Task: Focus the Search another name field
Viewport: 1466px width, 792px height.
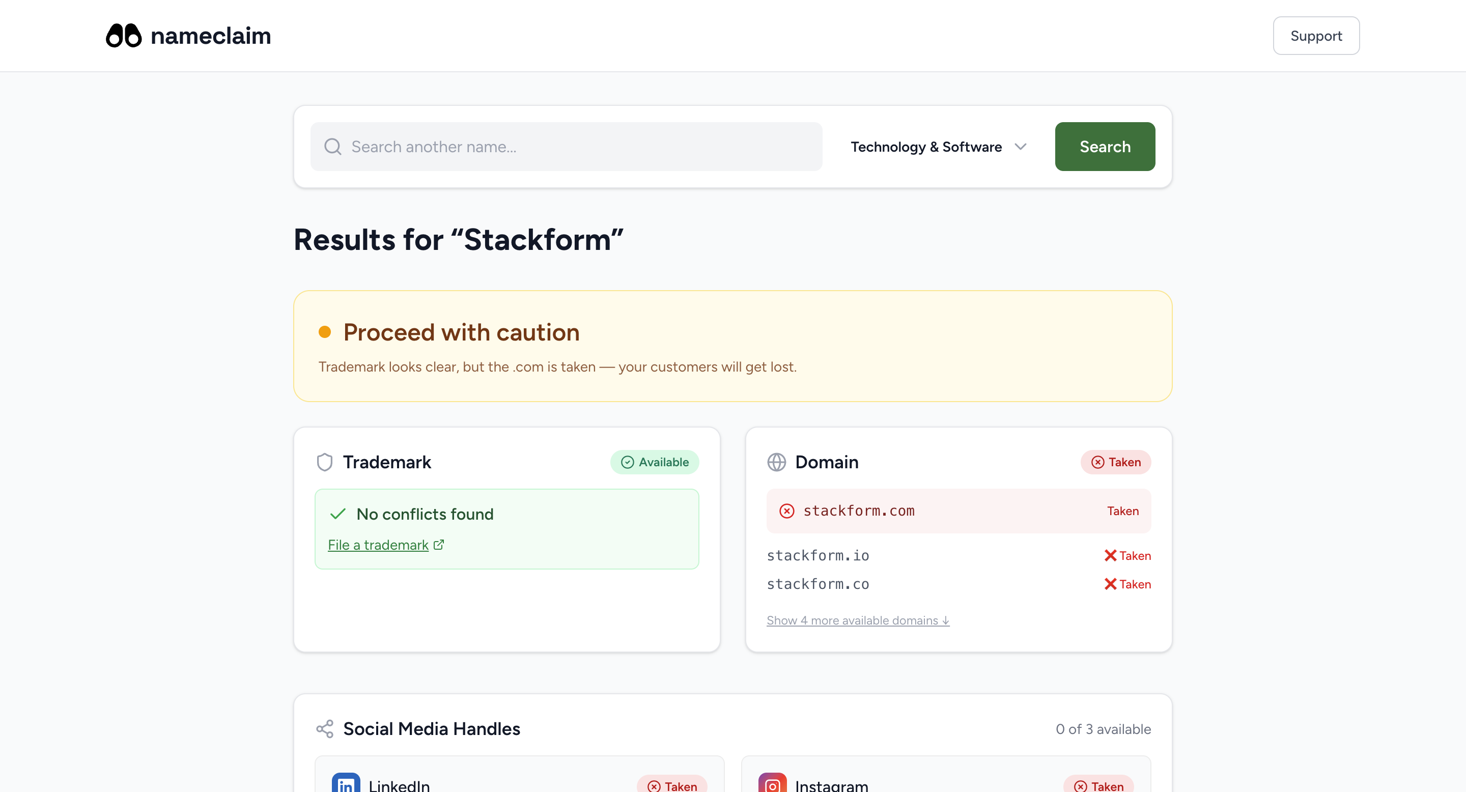Action: 566,147
